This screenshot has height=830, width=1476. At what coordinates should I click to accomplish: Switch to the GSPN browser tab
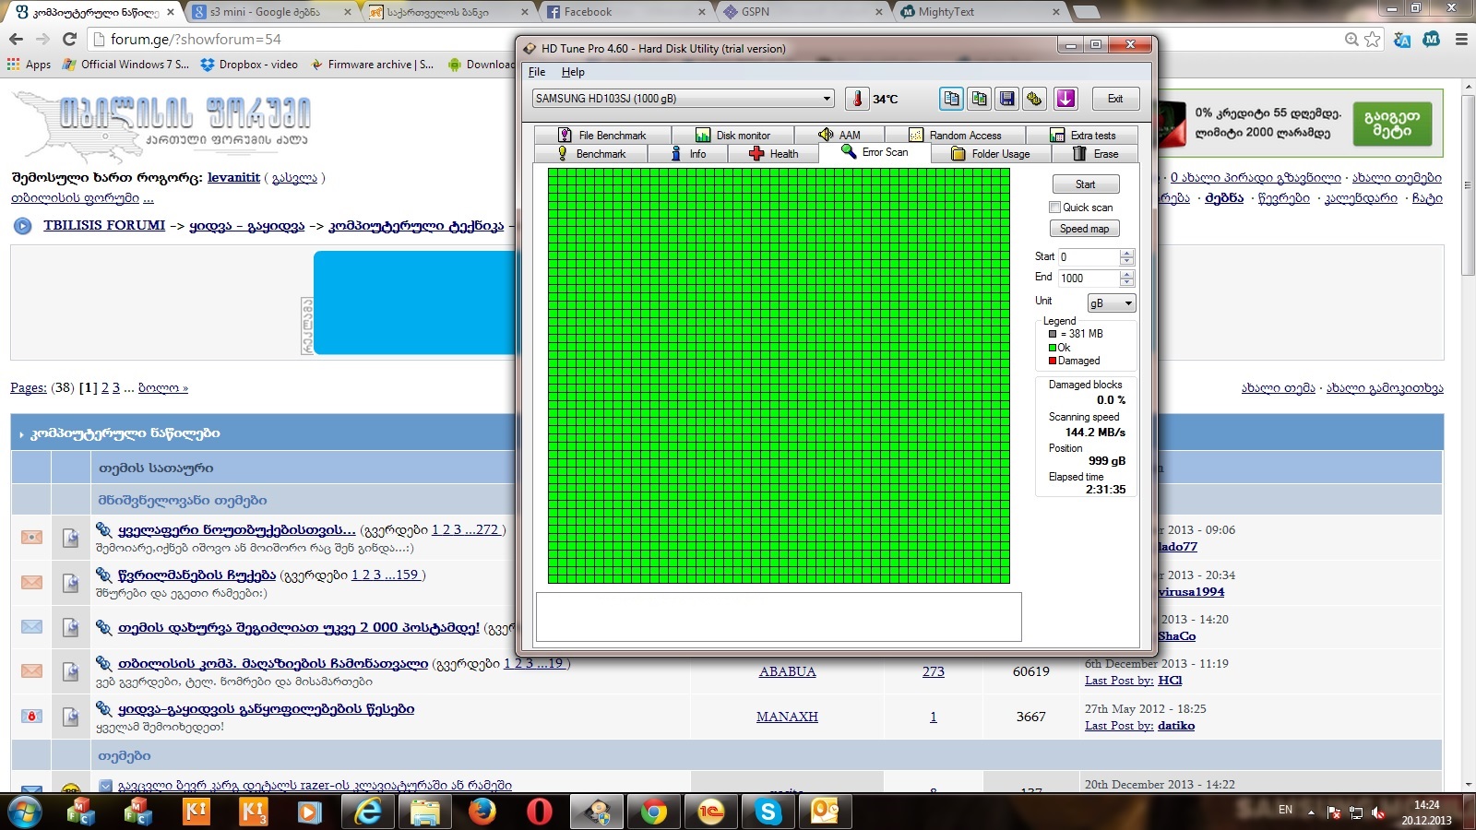point(801,12)
